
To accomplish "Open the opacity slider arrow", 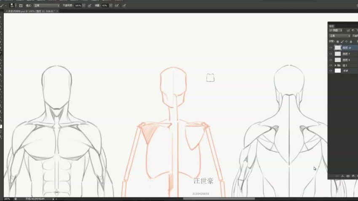I will coord(84,5).
